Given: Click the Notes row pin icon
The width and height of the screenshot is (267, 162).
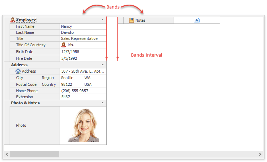Looking at the screenshot, I should click(x=131, y=20).
